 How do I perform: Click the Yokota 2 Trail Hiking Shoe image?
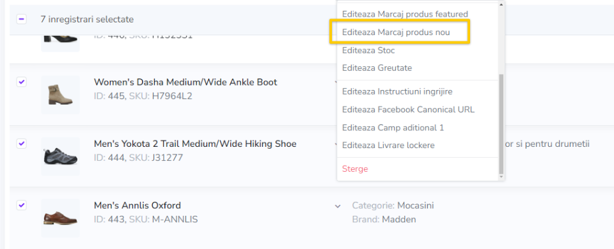60,156
